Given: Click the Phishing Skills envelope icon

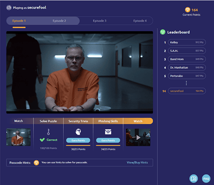Looking at the screenshot, I should (108, 132).
